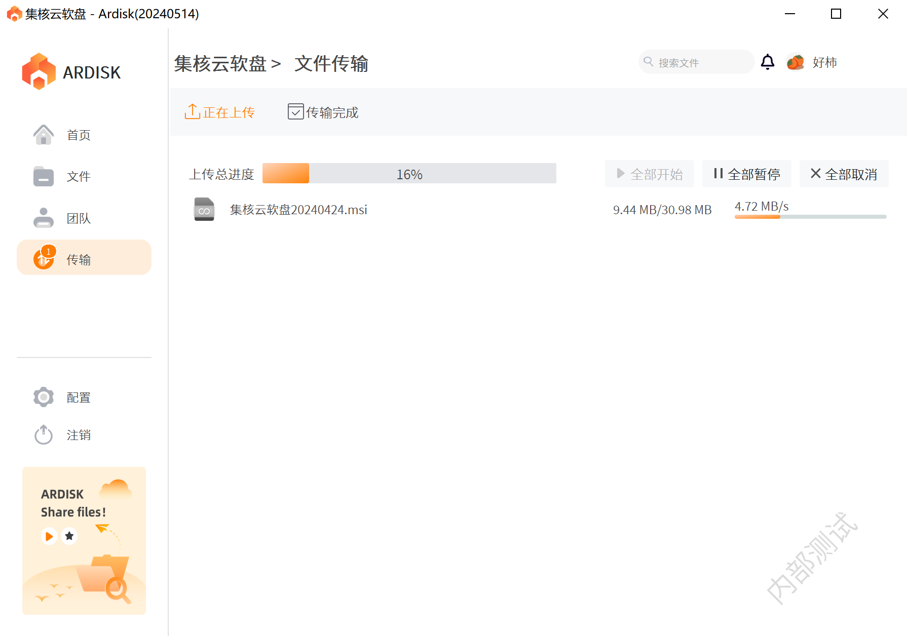Viewport: 907px width, 636px height.
Task: Click the home house icon
Action: pos(44,135)
